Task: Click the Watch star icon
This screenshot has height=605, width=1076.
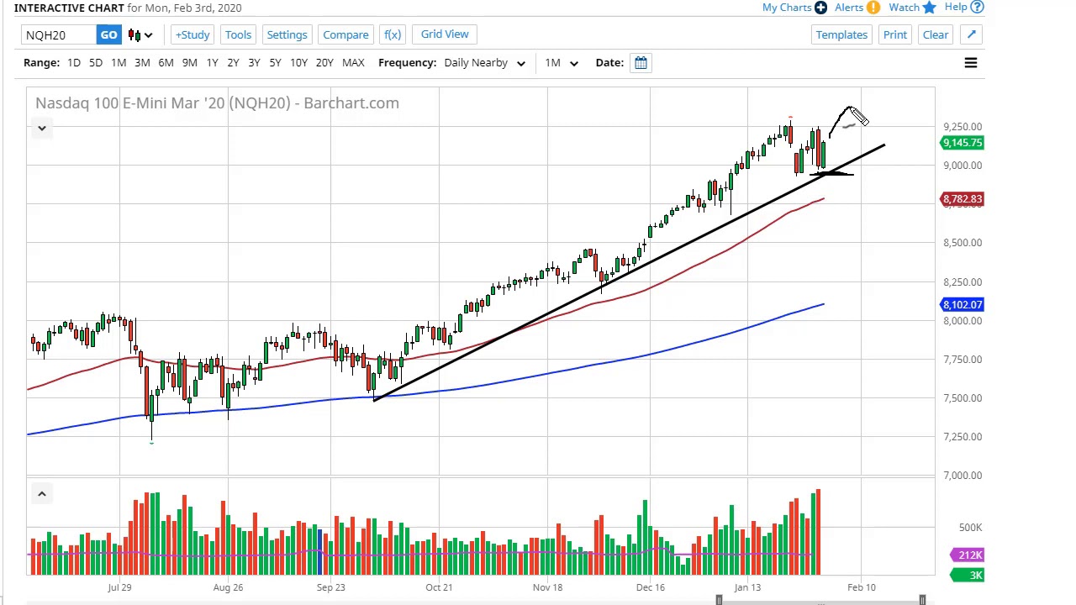Action: pyautogui.click(x=929, y=8)
